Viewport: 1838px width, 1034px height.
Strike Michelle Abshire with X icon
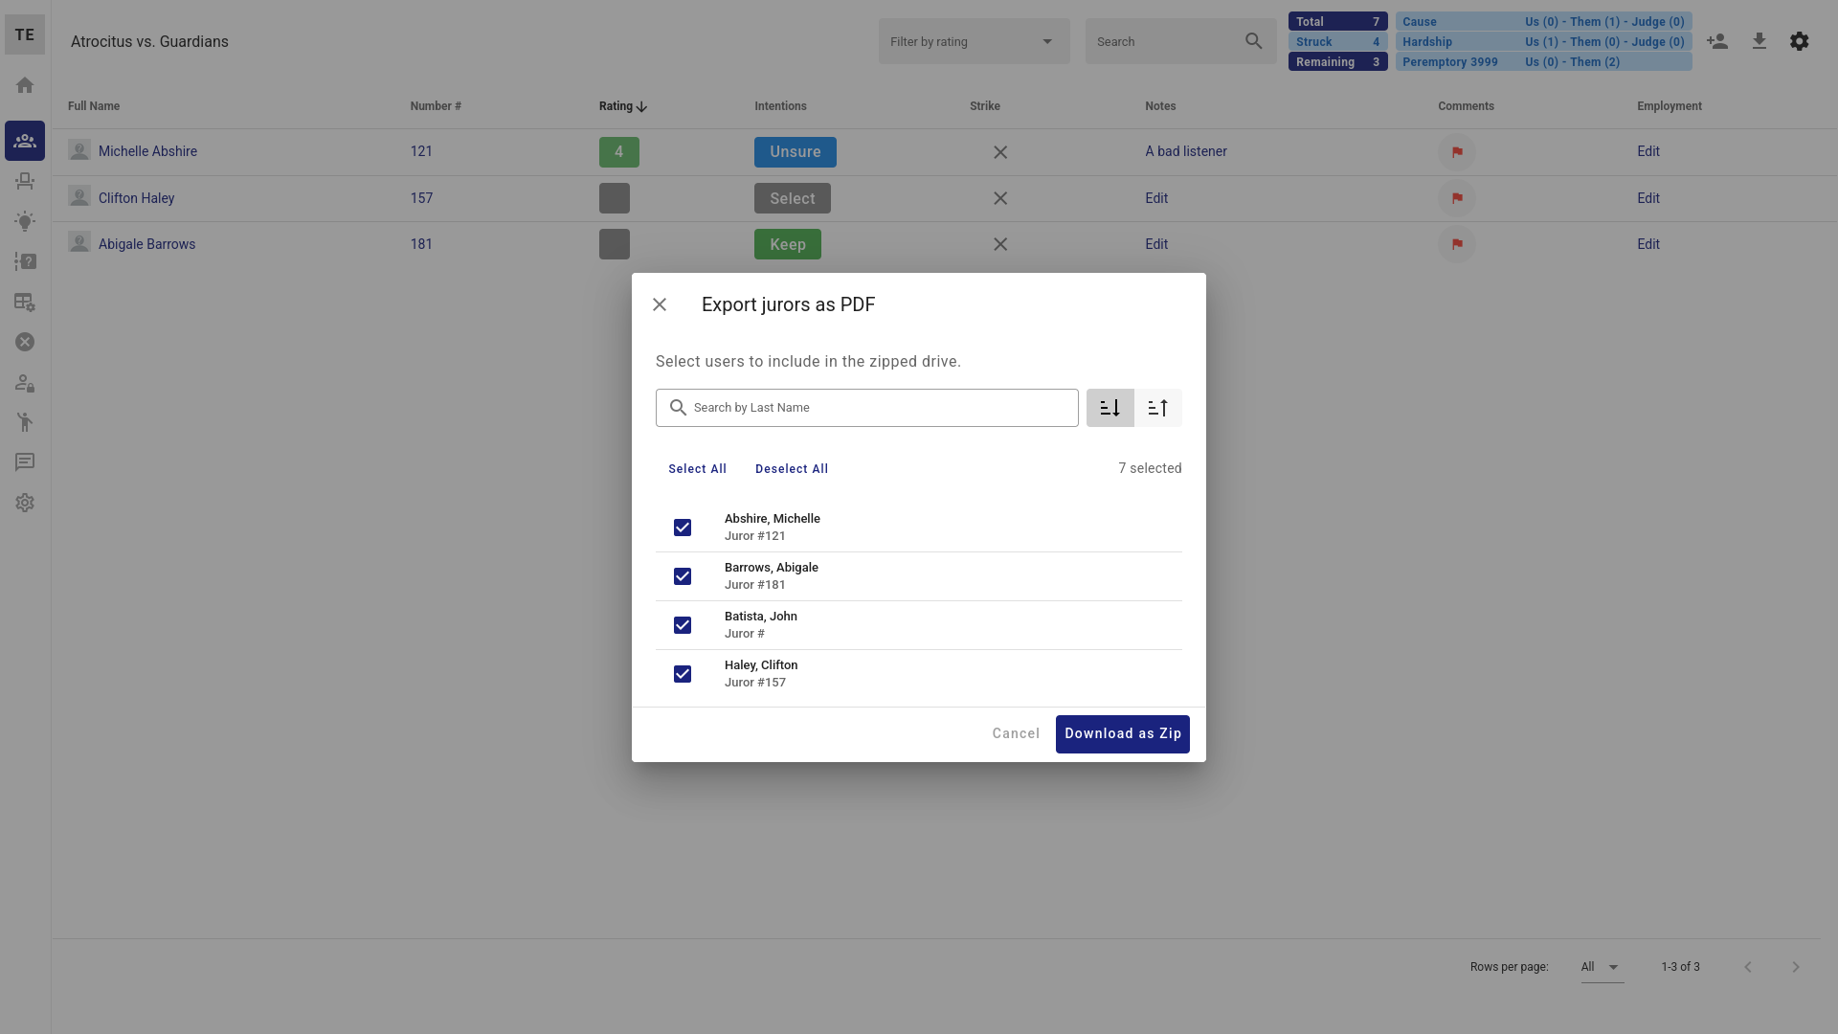coord(1000,152)
